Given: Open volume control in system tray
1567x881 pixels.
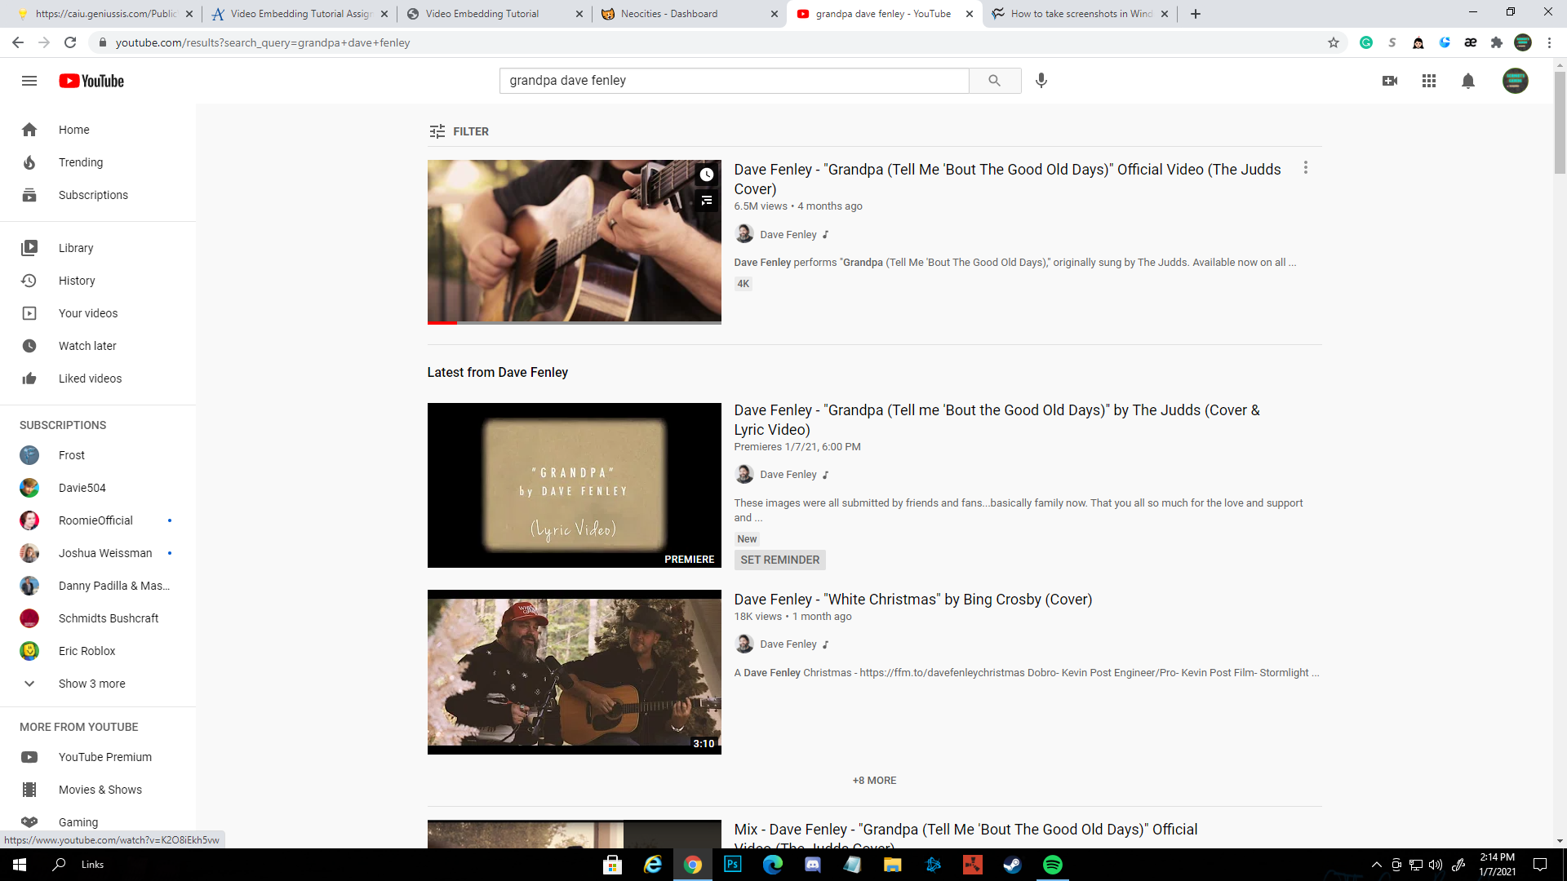Looking at the screenshot, I should tap(1436, 865).
